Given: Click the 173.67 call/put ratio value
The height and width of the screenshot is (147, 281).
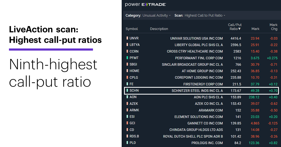Looking at the screenshot, I should pyautogui.click(x=236, y=91).
